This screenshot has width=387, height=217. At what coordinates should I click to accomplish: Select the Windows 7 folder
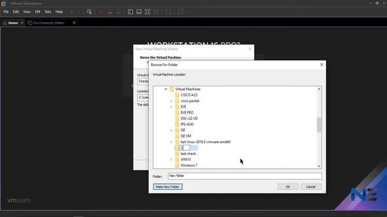[x=189, y=165]
